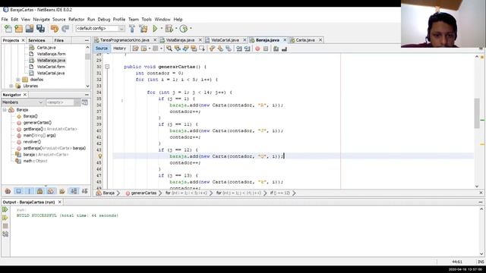Toggle Show Static Members in Navigator
Screen dimensions: 486x273
(x=30, y=191)
